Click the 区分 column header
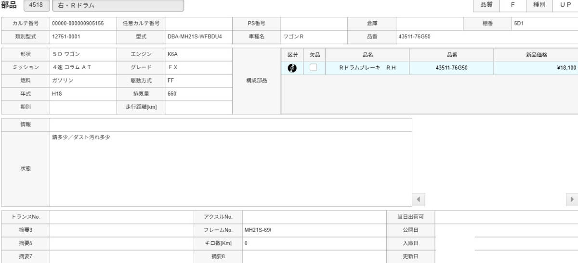This screenshot has width=578, height=263. click(292, 55)
